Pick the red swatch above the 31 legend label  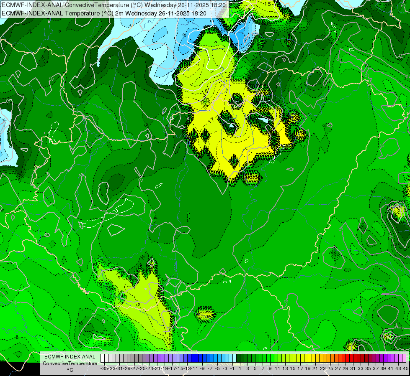coord(351,358)
